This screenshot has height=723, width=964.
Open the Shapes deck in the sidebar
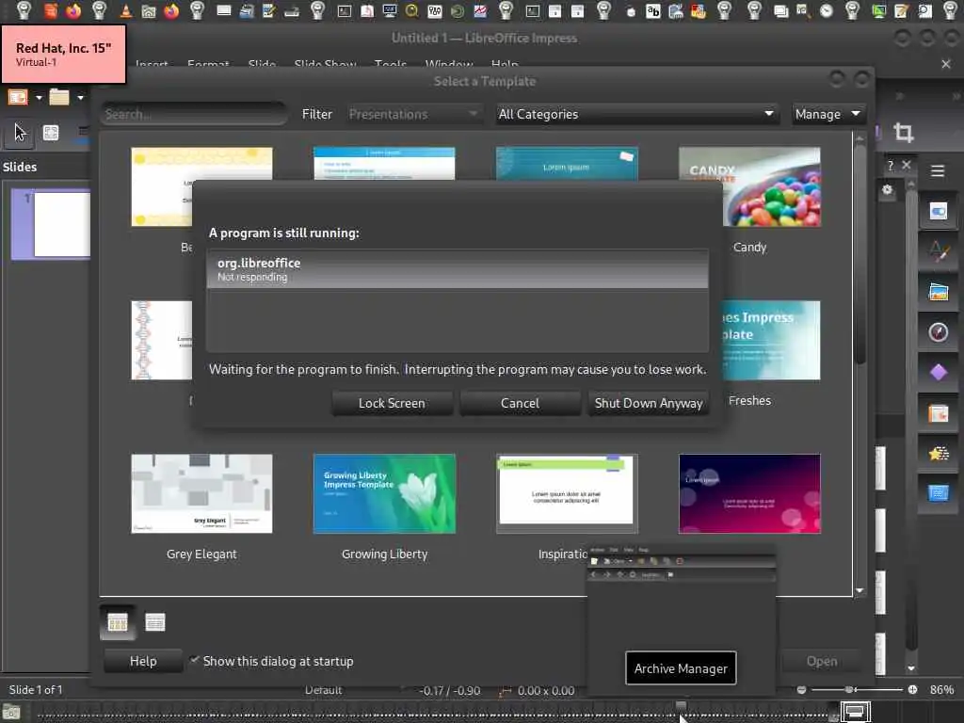[x=939, y=373]
